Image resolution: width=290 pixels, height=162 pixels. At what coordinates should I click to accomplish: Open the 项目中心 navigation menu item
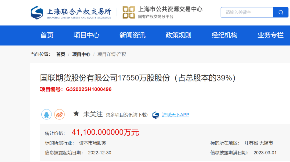pyautogui.click(x=86, y=35)
